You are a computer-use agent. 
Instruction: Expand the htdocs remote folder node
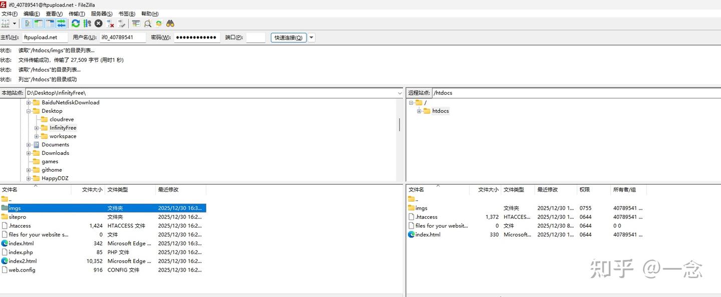(x=419, y=111)
